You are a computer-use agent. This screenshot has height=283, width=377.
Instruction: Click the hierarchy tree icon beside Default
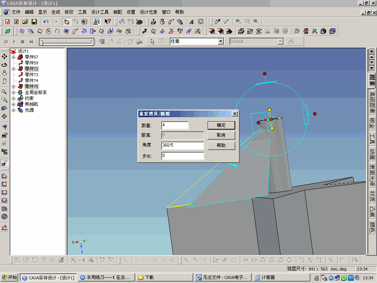[291, 41]
